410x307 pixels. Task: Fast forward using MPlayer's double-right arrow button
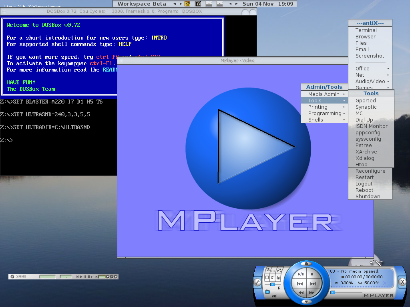[312, 293]
